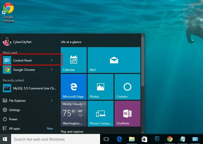
Task: Expand Control Panel jump list arrow
Action: pyautogui.click(x=52, y=60)
